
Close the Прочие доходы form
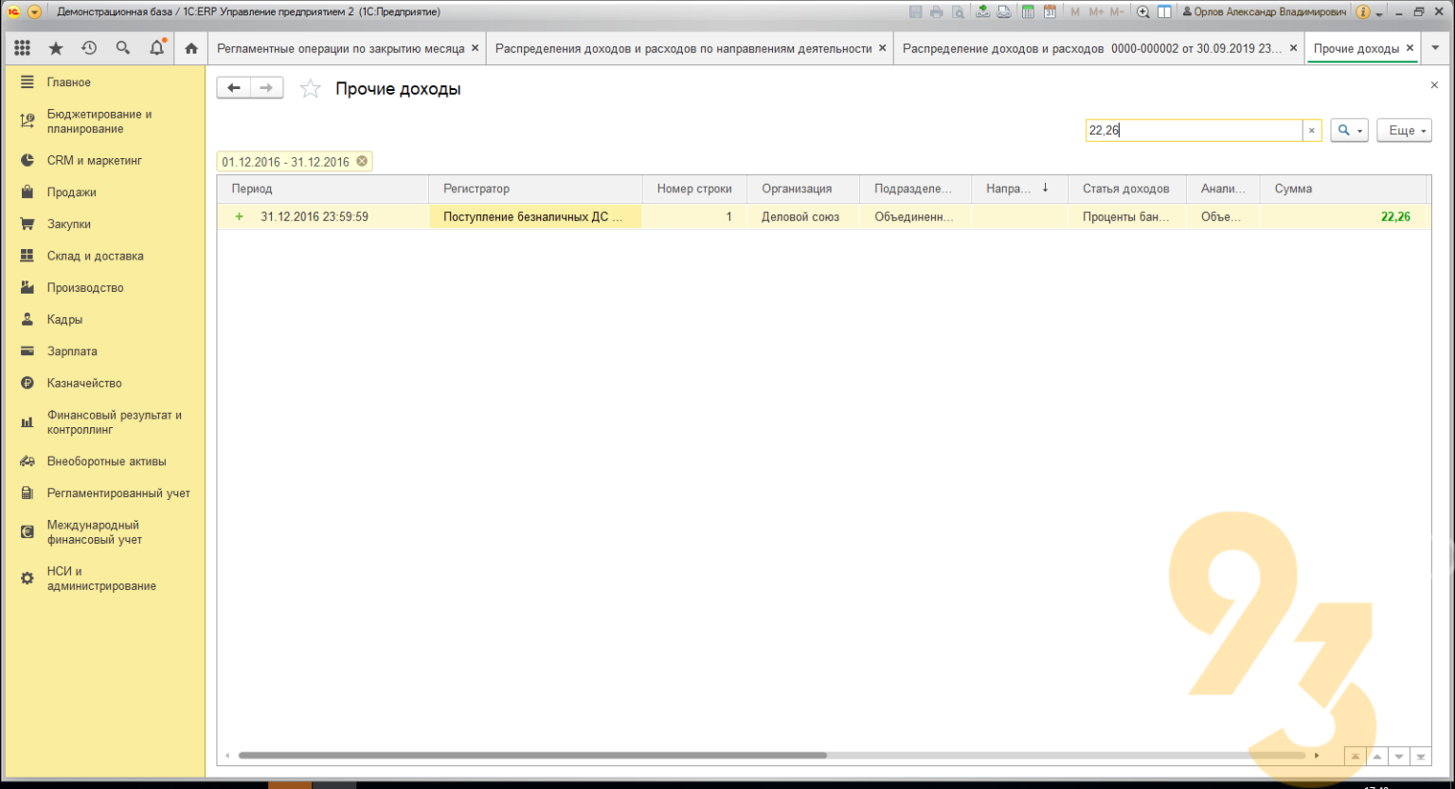(1434, 85)
